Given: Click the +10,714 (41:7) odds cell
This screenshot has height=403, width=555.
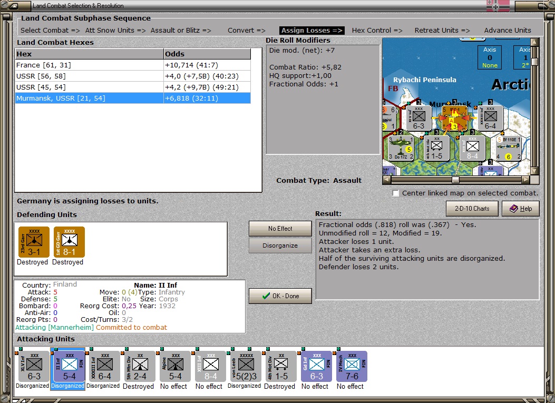Looking at the screenshot, I should (x=207, y=65).
